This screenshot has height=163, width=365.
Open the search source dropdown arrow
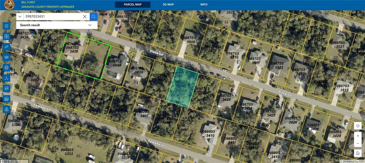pyautogui.click(x=20, y=16)
